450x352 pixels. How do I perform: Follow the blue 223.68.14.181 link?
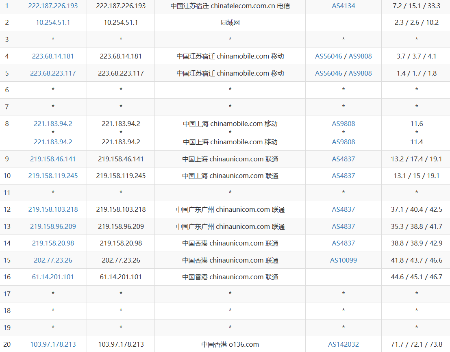click(53, 56)
